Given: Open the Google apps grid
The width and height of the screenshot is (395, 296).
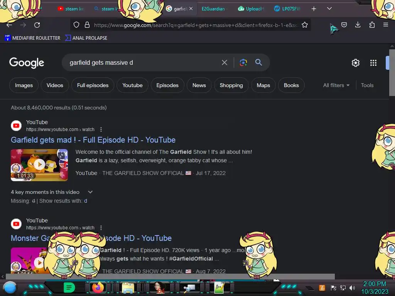Looking at the screenshot, I should pos(373,63).
